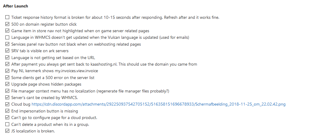This screenshot has width=313, height=136.
Task: Toggle the after payment redirect task
Action: point(7,64)
